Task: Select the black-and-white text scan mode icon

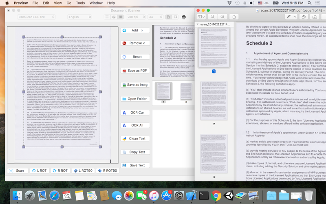Action: pos(107,17)
